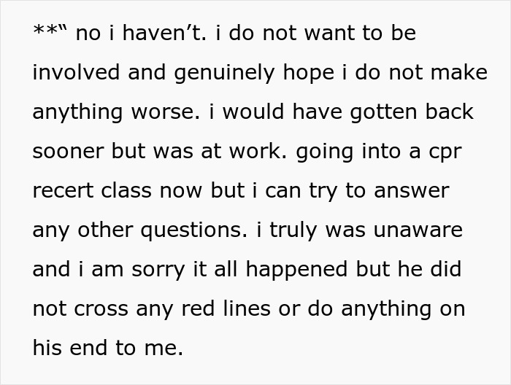Click the word "involved"

tap(77, 73)
